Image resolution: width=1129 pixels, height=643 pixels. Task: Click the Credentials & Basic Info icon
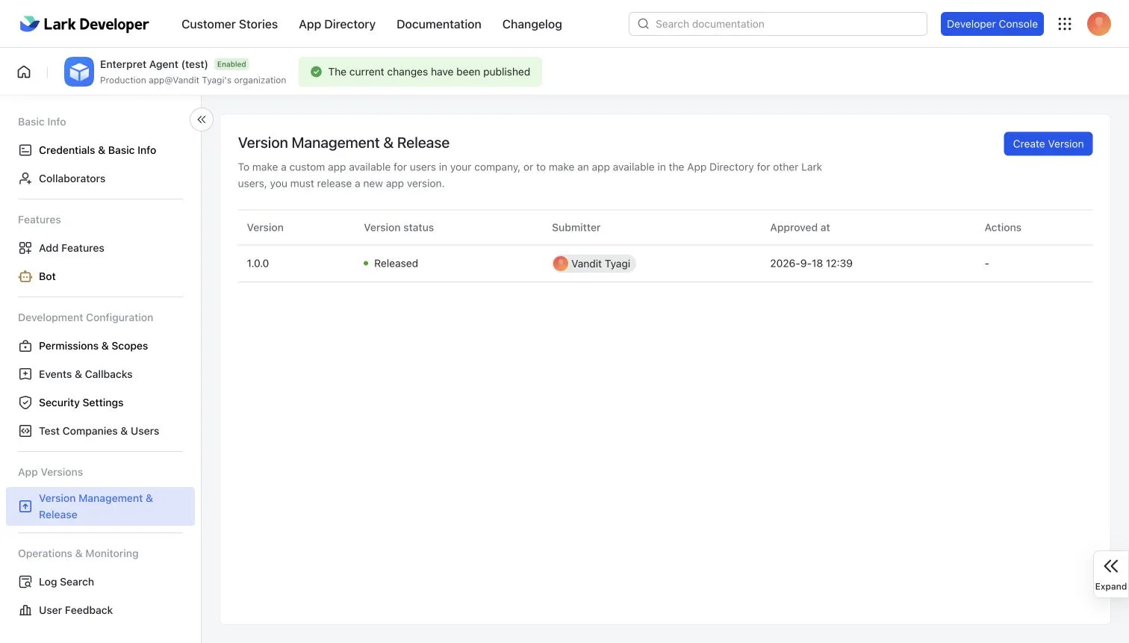tap(25, 150)
